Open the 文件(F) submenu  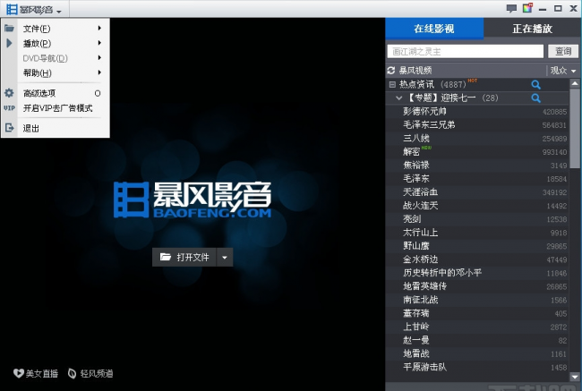pos(56,29)
